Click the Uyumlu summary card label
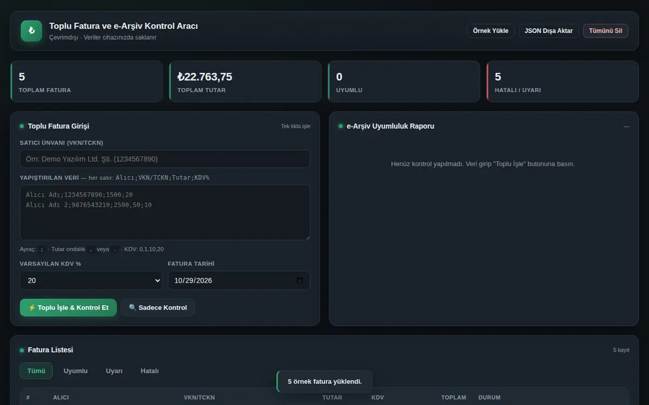This screenshot has height=405, width=649. coord(349,90)
